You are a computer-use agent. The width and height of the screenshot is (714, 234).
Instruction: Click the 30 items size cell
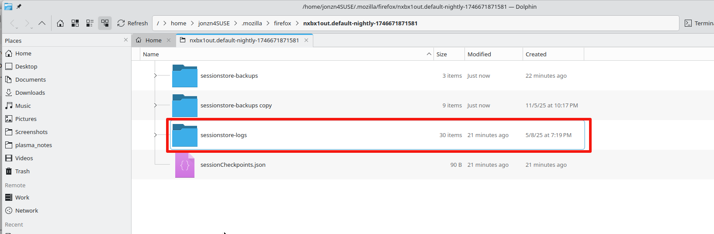[451, 135]
